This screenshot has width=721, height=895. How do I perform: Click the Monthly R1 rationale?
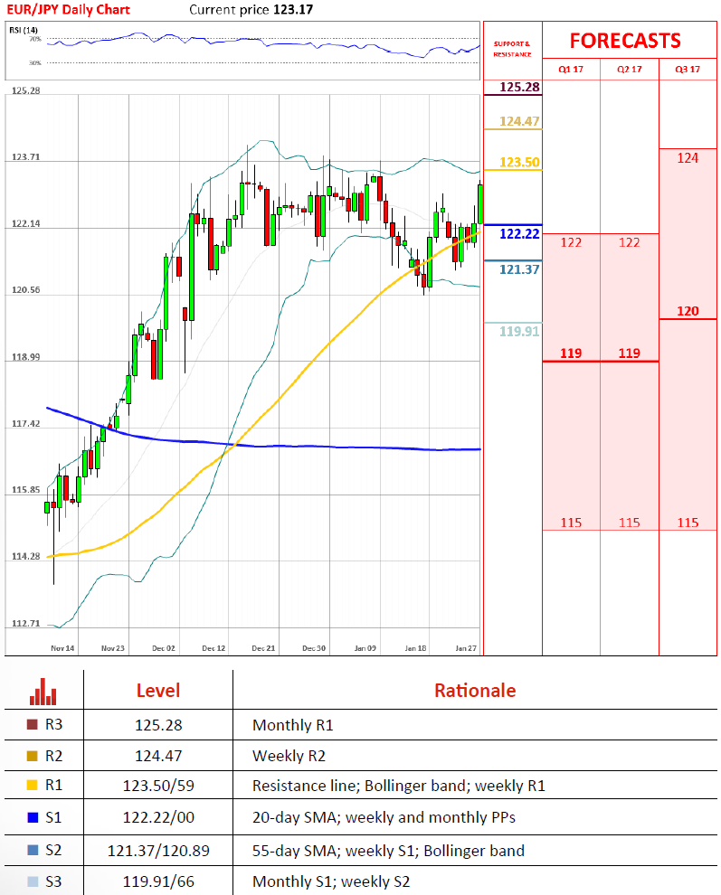(292, 725)
